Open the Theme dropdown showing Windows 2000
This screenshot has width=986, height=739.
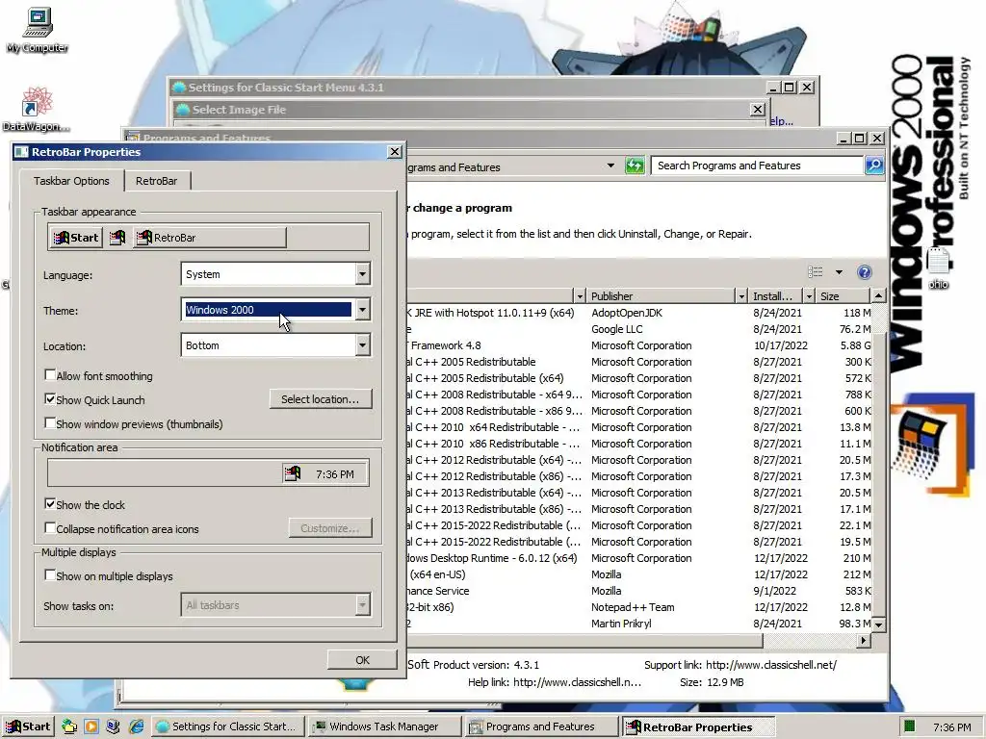point(362,309)
